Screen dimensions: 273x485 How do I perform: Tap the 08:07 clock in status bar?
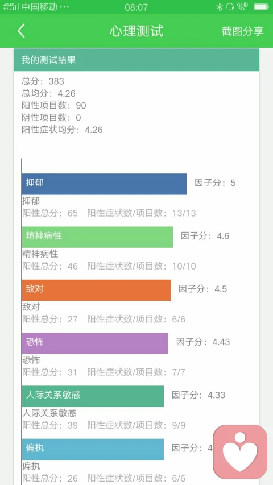(x=136, y=7)
